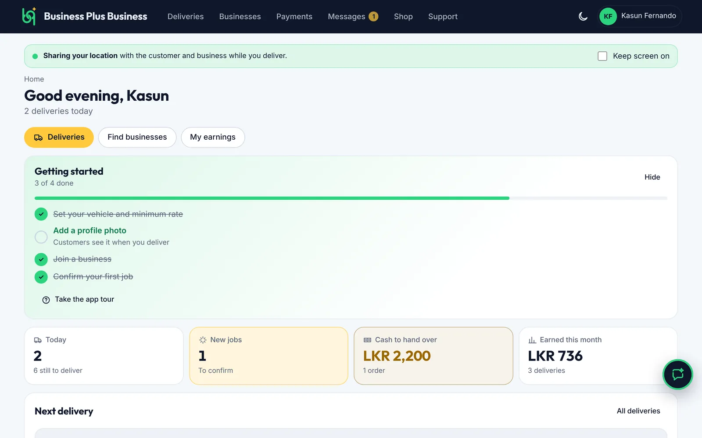Click the Business Plus Business logo icon
The image size is (702, 438).
click(29, 16)
